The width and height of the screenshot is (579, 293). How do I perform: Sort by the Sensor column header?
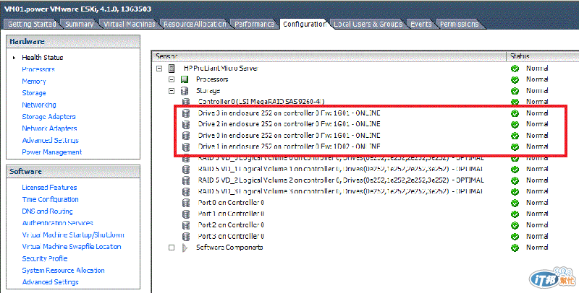click(329, 56)
